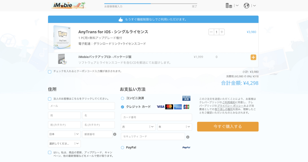Click the AnyTrans for iOS product title
Image resolution: width=308 pixels, height=162 pixels.
pos(113,32)
